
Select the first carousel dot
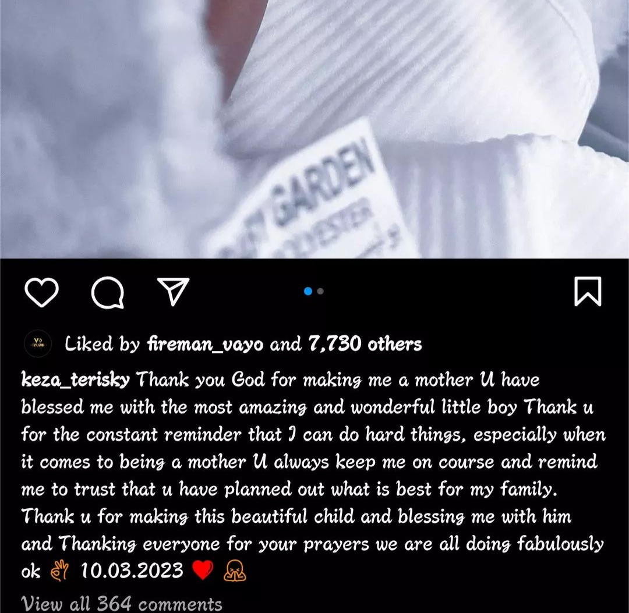(308, 291)
